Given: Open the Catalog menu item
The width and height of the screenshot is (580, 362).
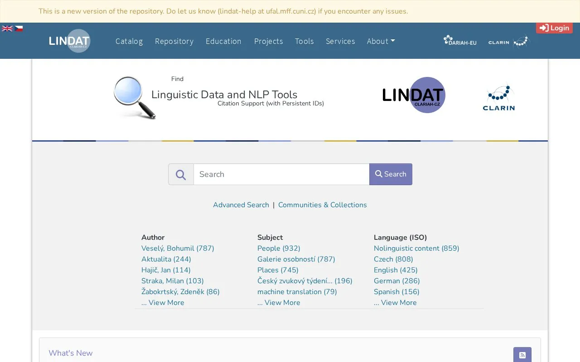Looking at the screenshot, I should [129, 41].
